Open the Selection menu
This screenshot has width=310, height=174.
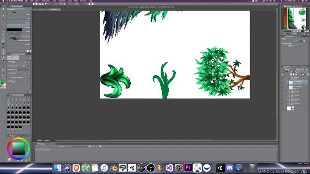pyautogui.click(x=62, y=1)
